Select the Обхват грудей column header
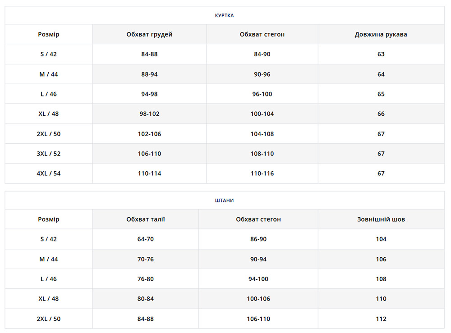Viewport: 451px width, 333px height. pos(149,34)
